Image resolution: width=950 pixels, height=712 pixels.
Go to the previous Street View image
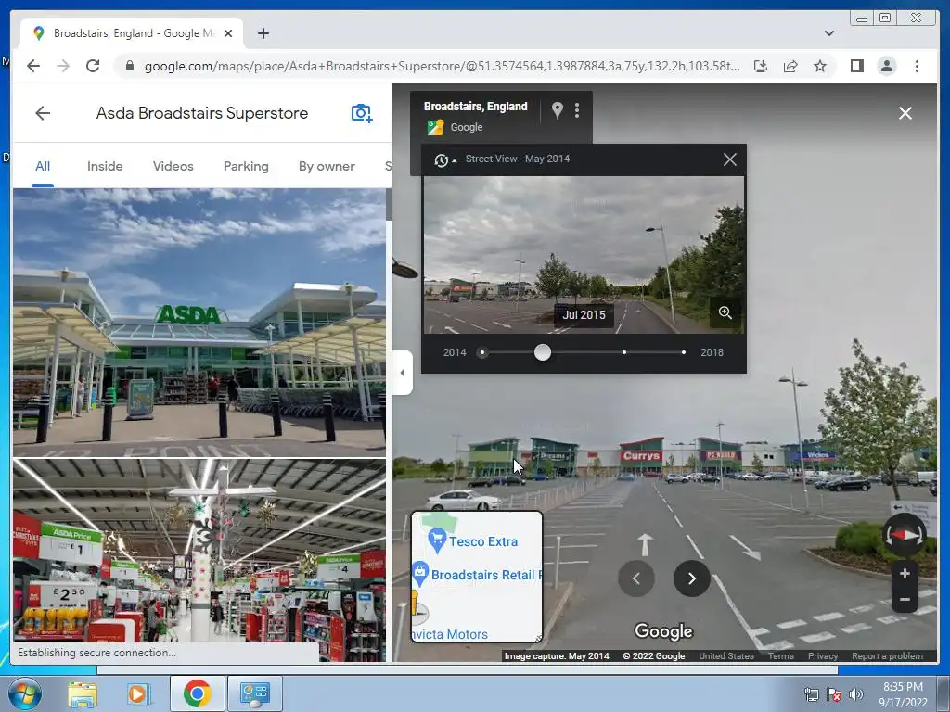tap(635, 578)
